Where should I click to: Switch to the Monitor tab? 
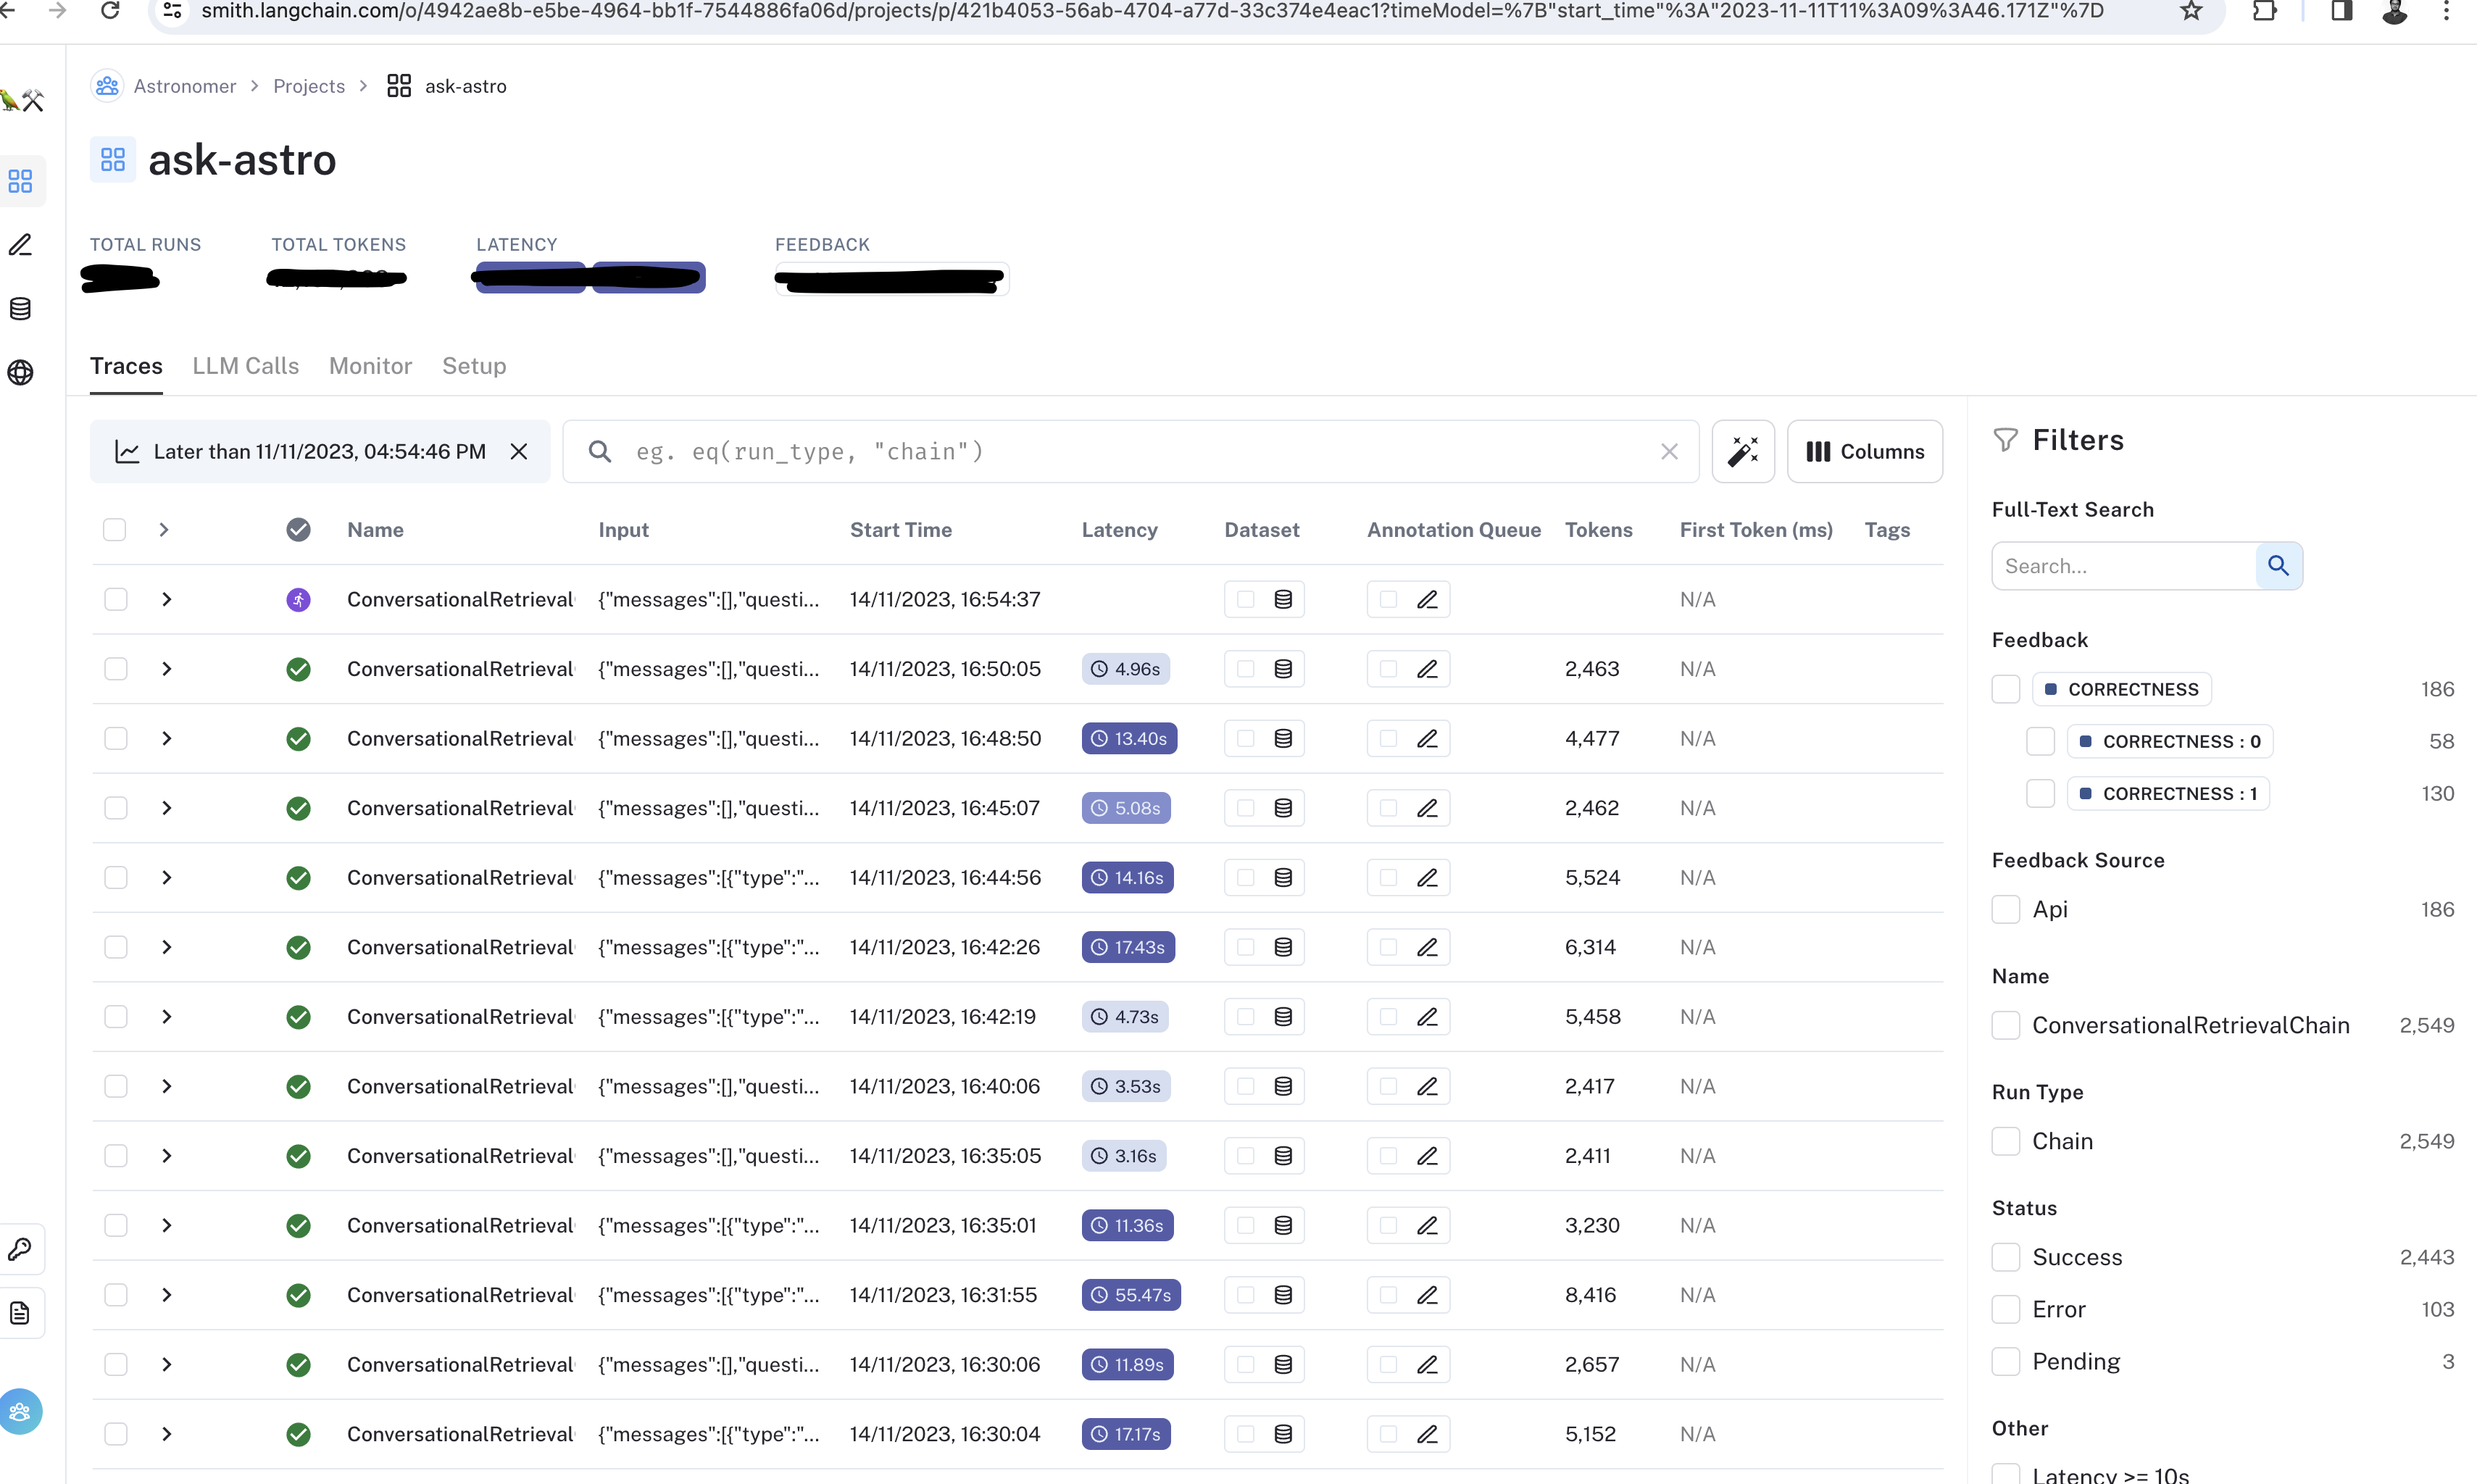[x=370, y=366]
